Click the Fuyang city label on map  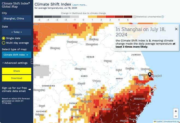108,61
